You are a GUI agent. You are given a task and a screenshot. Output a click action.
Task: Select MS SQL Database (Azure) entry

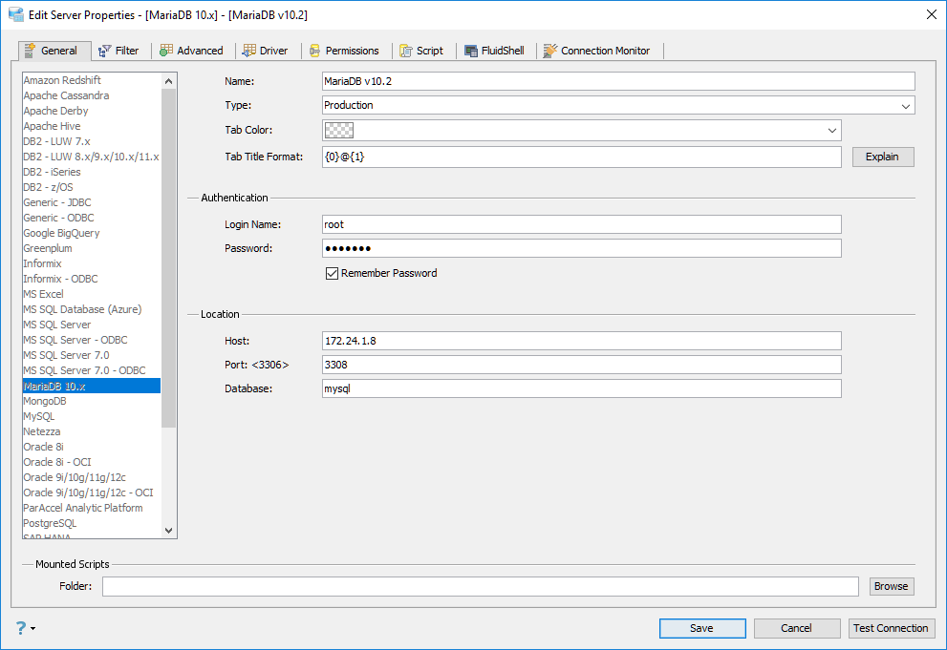(x=92, y=309)
